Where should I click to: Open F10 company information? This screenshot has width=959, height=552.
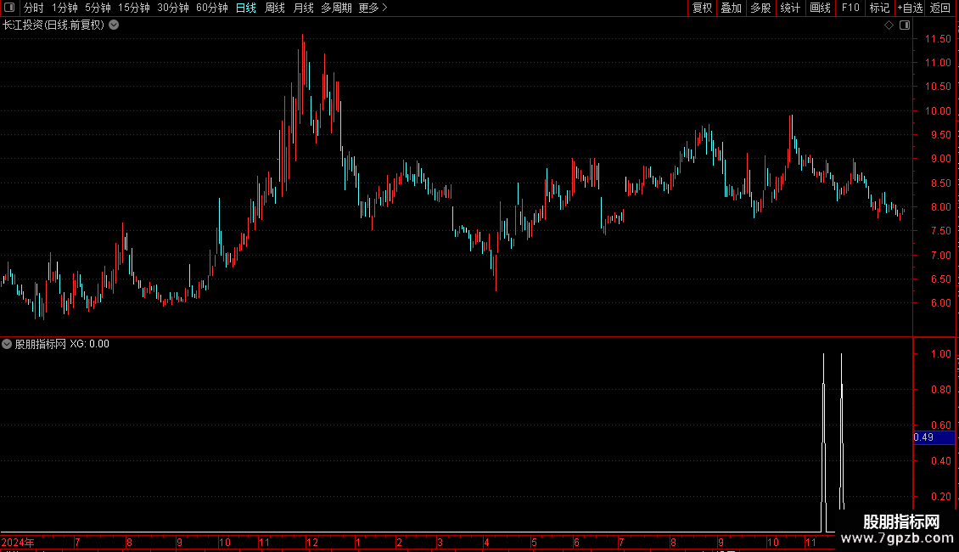pyautogui.click(x=850, y=8)
